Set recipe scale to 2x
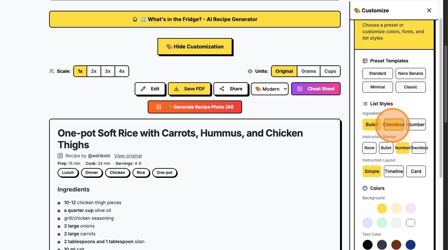The height and width of the screenshot is (250, 448). pos(94,71)
